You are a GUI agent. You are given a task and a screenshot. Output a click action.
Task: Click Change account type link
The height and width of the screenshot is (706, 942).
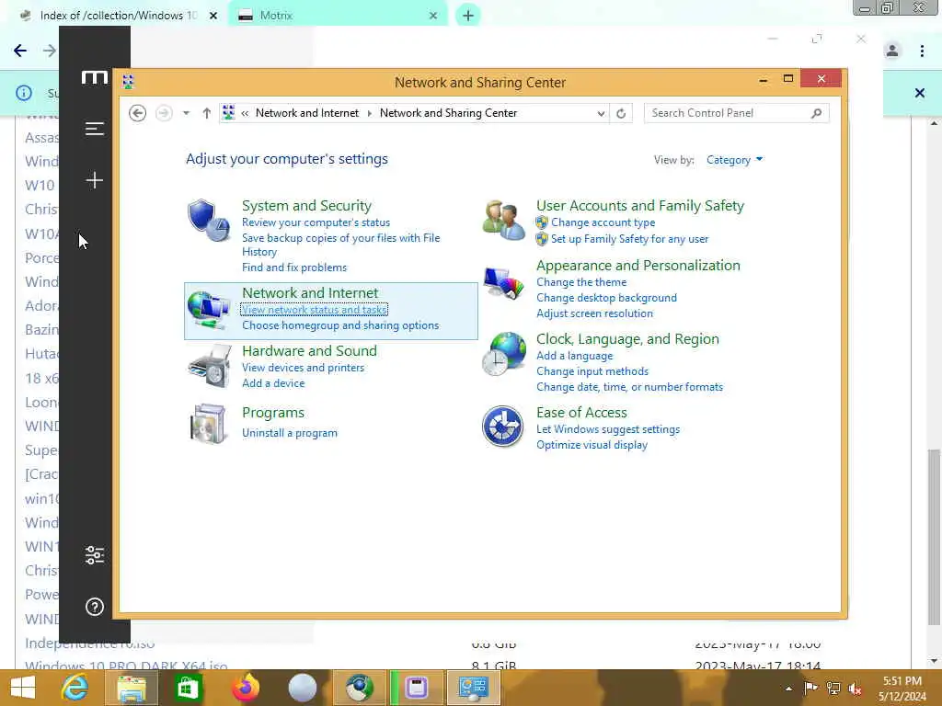[603, 222]
